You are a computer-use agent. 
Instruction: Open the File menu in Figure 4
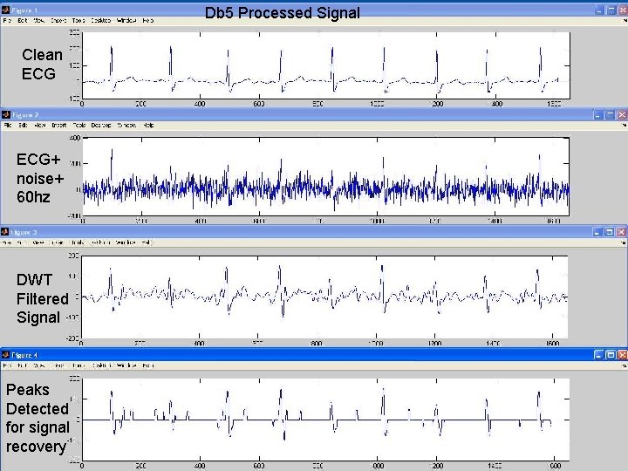click(x=7, y=365)
